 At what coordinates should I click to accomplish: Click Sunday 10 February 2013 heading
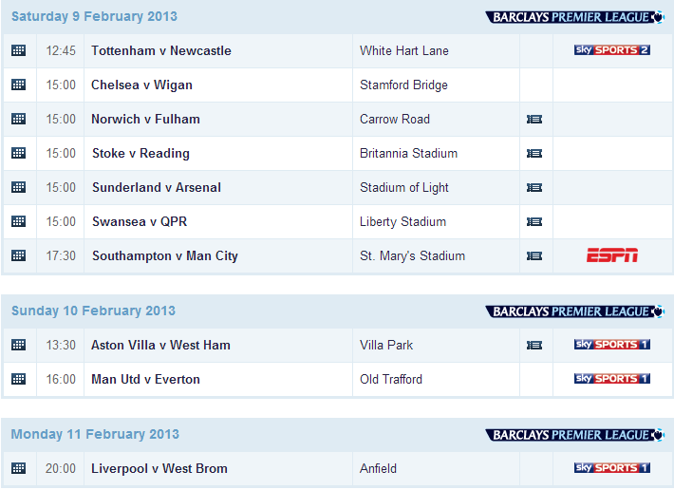pyautogui.click(x=93, y=311)
